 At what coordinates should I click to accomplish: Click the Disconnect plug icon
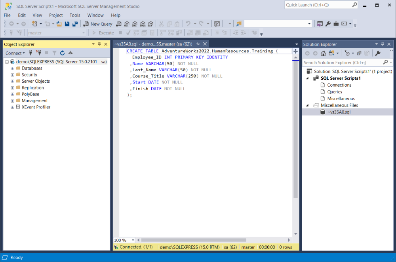click(38, 53)
